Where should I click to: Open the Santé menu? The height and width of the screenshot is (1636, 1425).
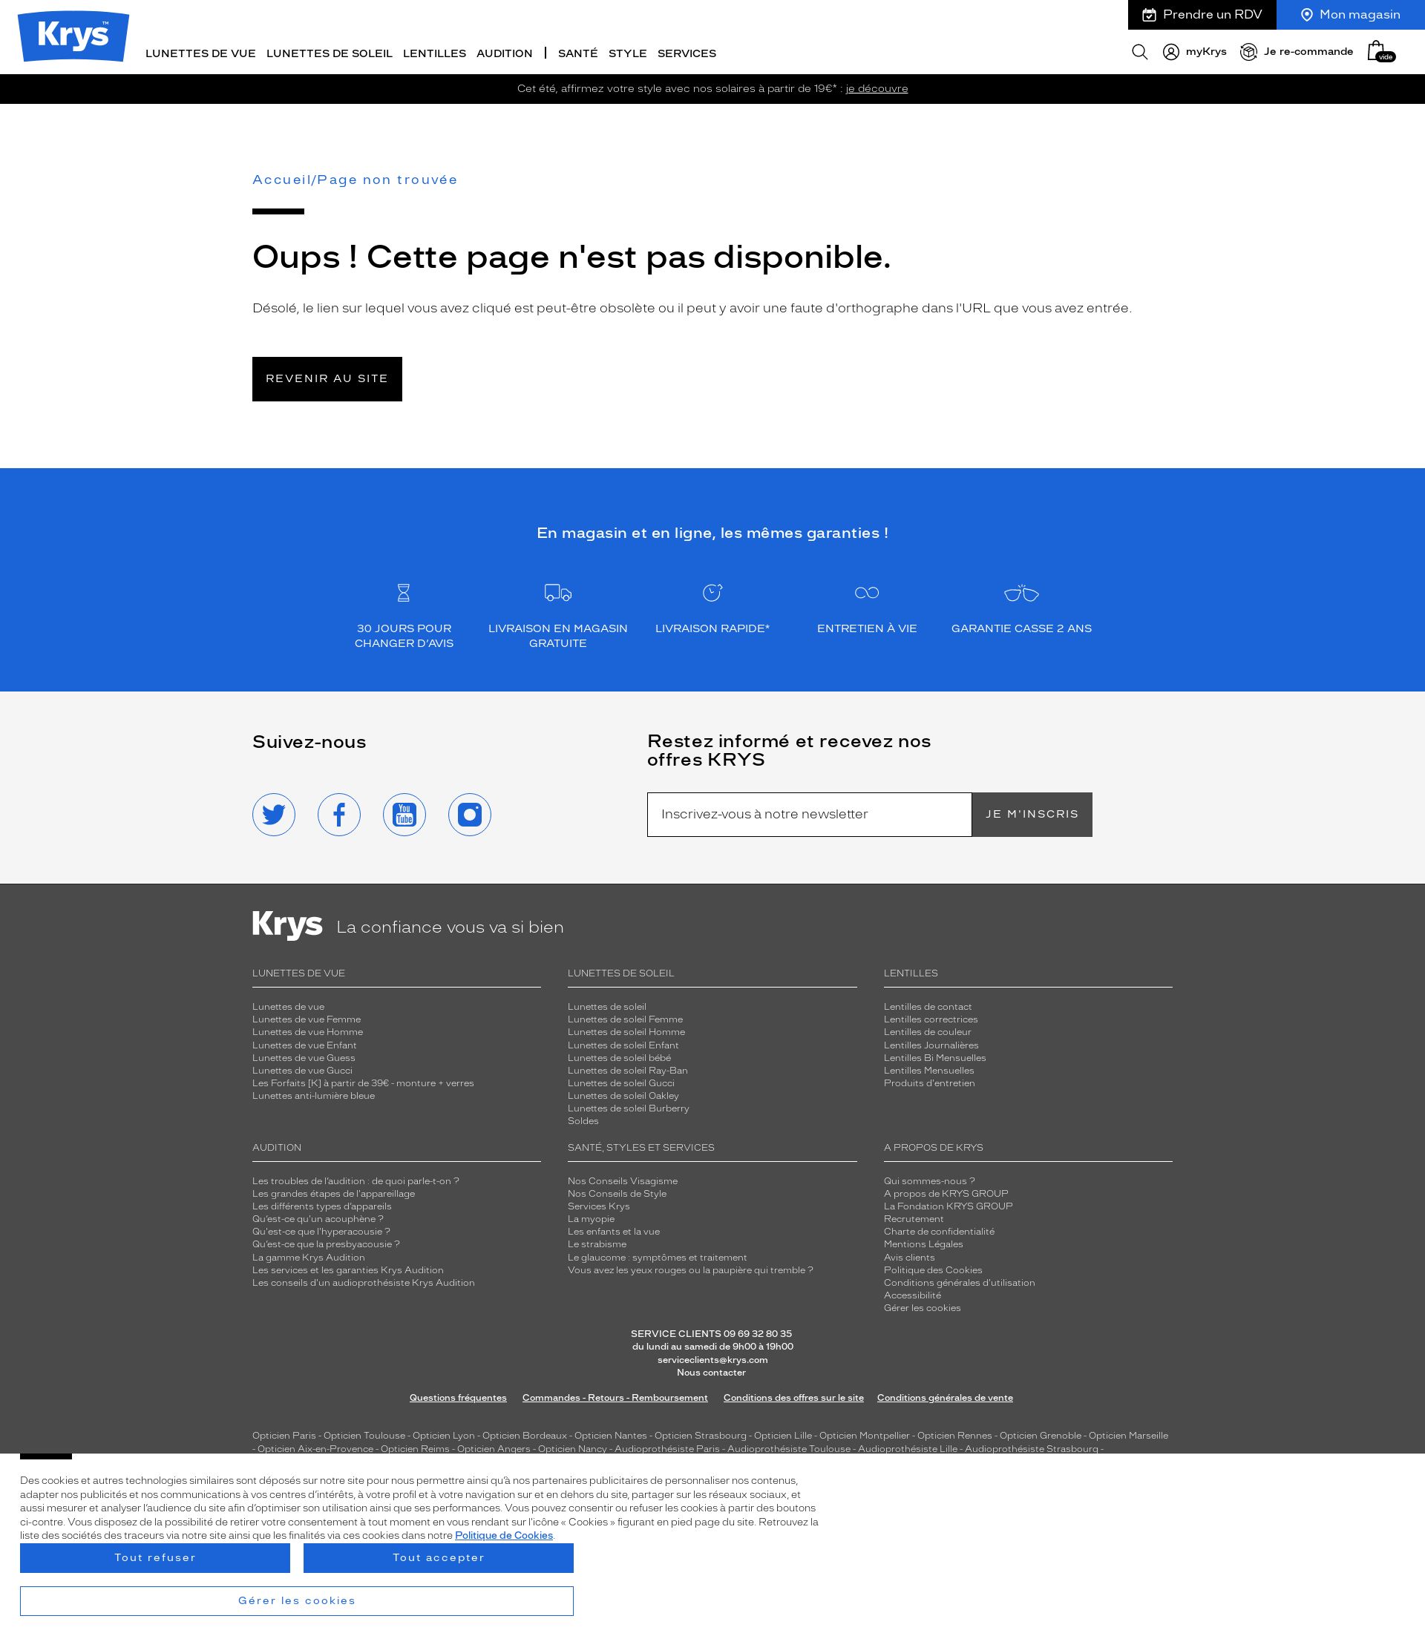pyautogui.click(x=578, y=53)
